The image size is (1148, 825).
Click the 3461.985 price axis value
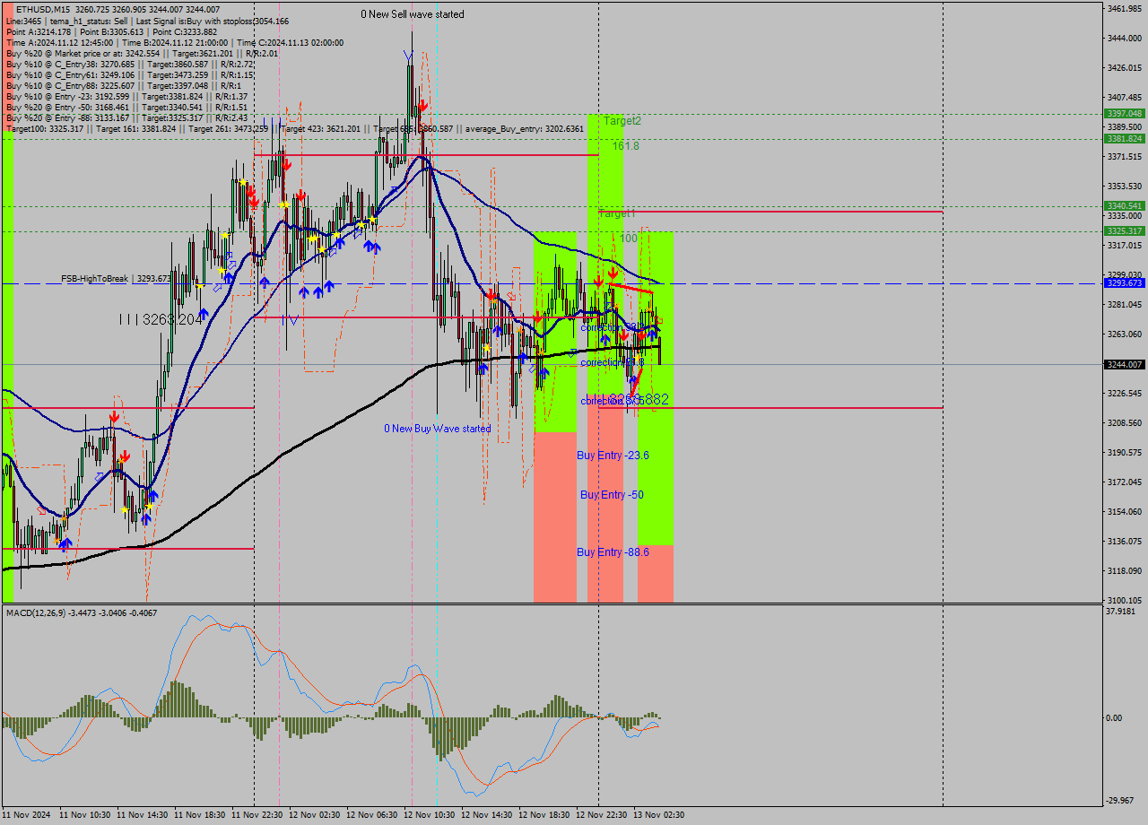pos(1125,9)
